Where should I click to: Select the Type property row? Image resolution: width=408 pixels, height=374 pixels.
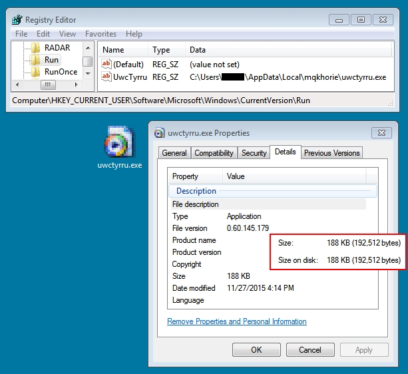click(268, 216)
